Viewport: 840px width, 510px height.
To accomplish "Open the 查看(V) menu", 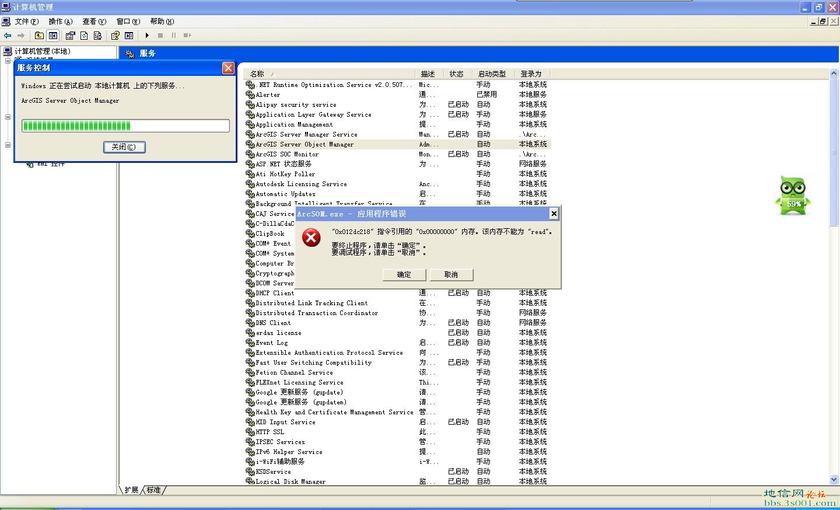I will [x=94, y=22].
